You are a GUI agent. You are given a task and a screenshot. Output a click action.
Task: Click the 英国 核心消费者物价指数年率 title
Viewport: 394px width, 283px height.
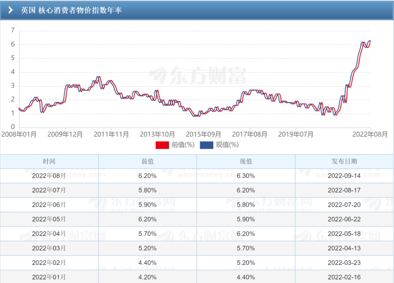click(x=72, y=10)
